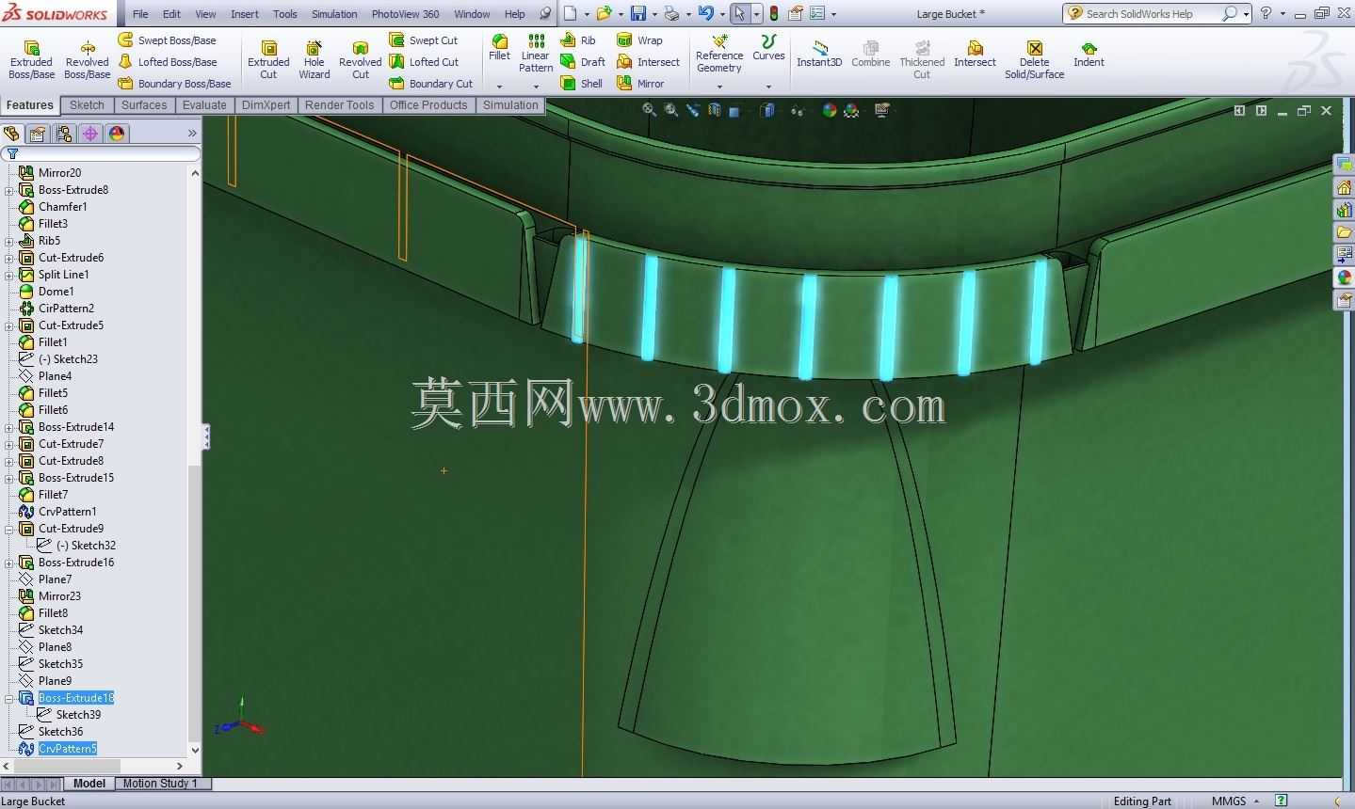Switch to Motion Study 1 tab
This screenshot has height=809, width=1355.
(x=160, y=783)
